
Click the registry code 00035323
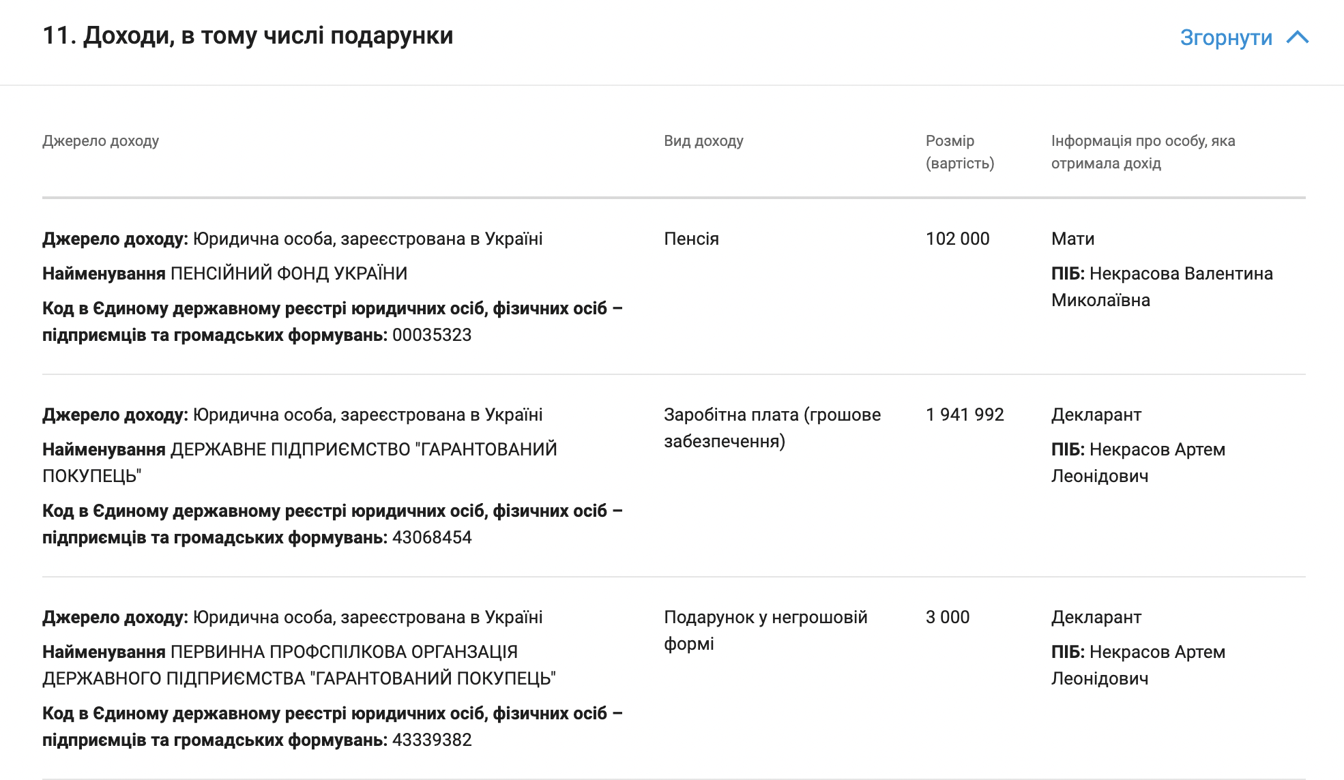click(x=432, y=335)
